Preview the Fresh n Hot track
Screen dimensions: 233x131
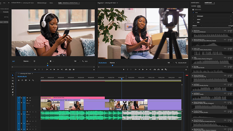point(192,49)
